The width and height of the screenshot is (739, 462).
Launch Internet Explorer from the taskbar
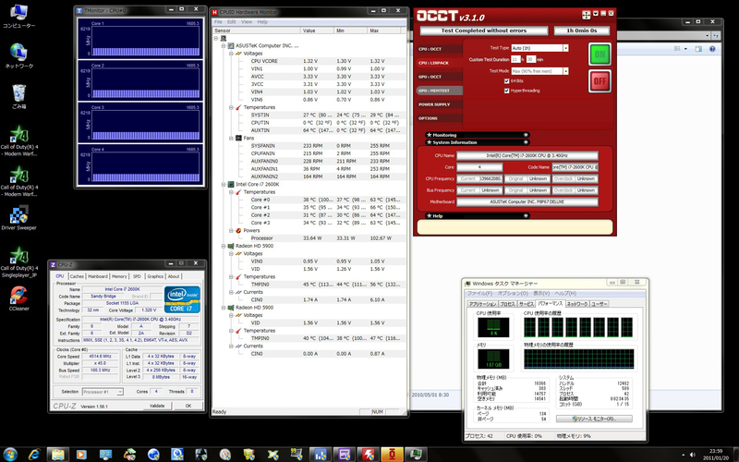point(34,454)
